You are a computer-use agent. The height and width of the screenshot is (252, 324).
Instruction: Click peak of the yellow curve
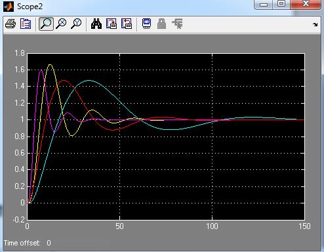click(51, 64)
